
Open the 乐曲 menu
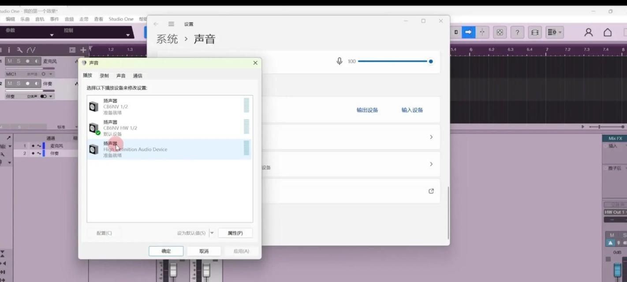click(25, 19)
